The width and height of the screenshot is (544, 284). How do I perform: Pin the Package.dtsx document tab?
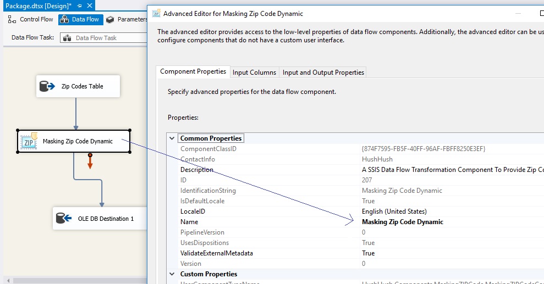(79, 5)
